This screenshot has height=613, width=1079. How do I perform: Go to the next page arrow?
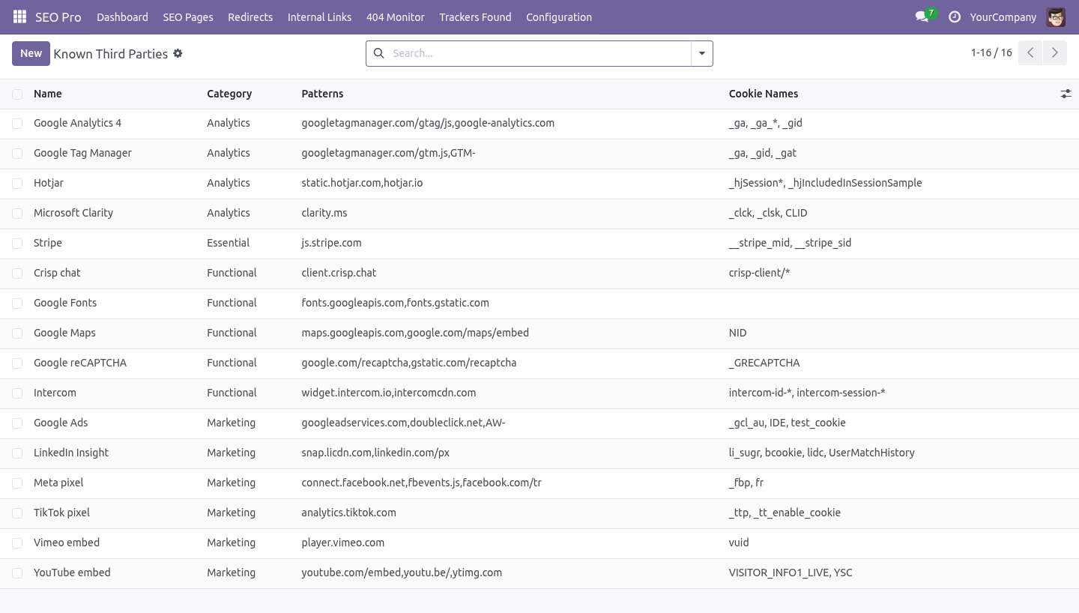point(1054,52)
